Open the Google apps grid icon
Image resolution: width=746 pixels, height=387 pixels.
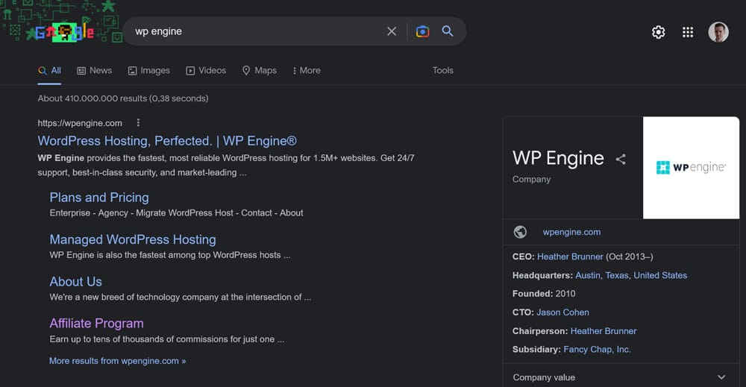tap(688, 32)
